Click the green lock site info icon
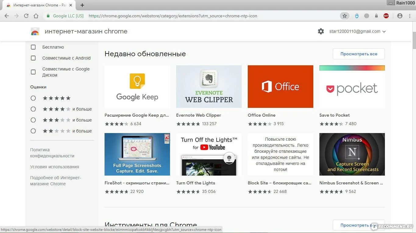This screenshot has height=233, width=416. (48, 16)
